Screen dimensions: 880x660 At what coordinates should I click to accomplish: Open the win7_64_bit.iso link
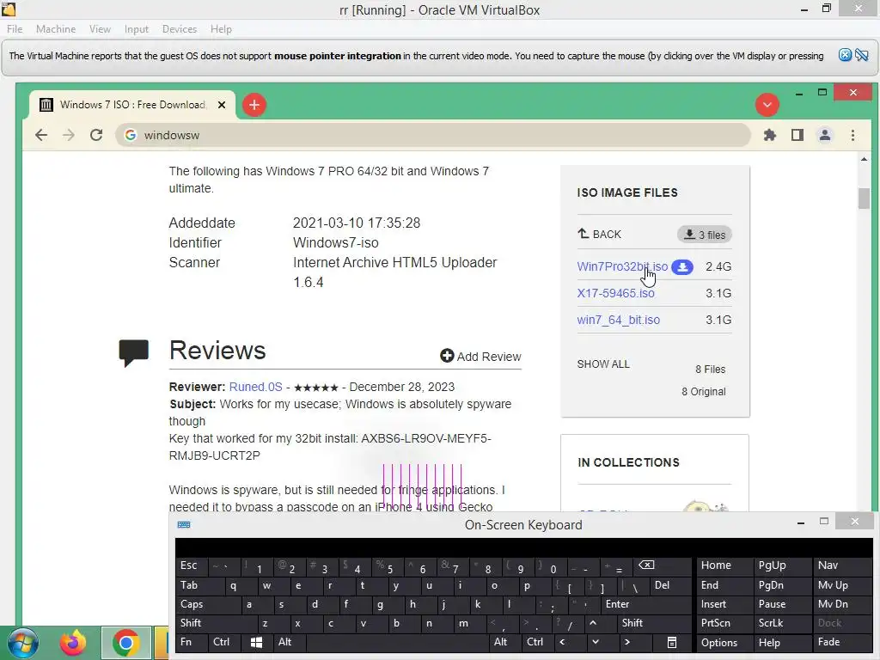[619, 320]
